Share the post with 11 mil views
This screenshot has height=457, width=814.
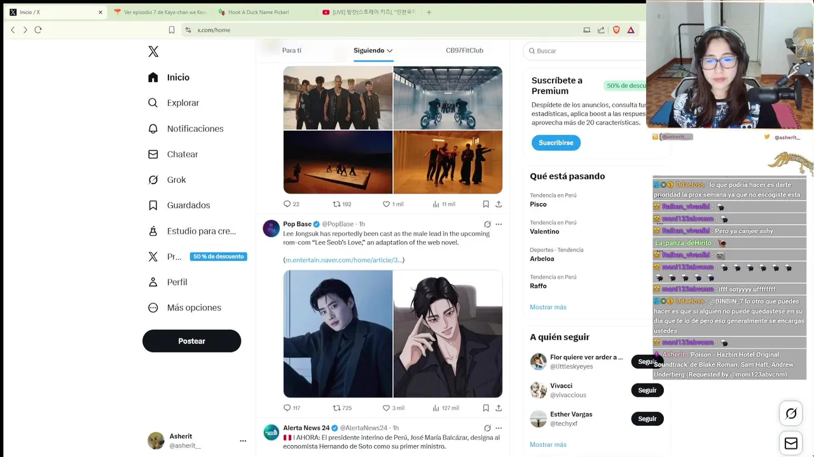point(499,204)
